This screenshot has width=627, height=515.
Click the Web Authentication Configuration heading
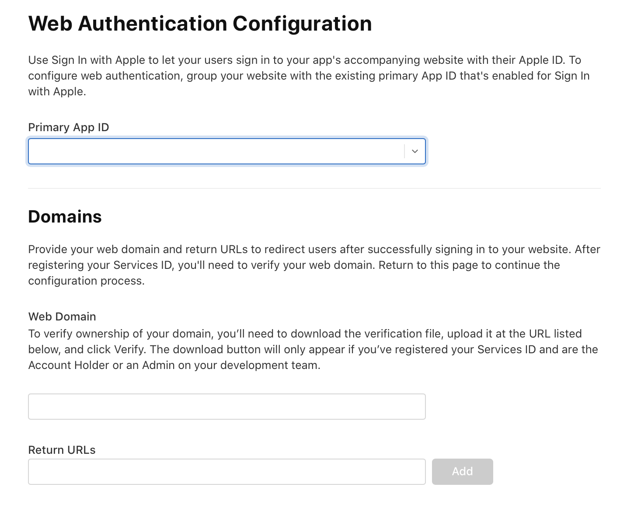200,24
